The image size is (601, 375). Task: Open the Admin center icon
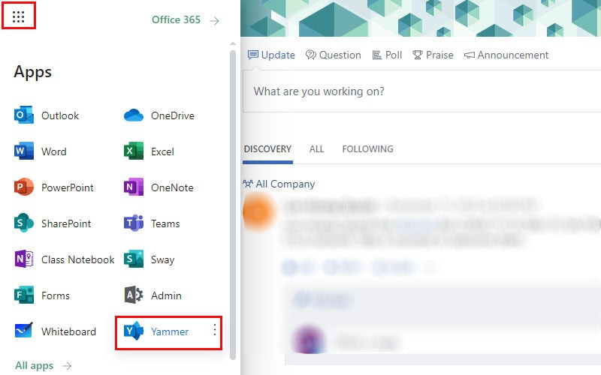tap(134, 295)
